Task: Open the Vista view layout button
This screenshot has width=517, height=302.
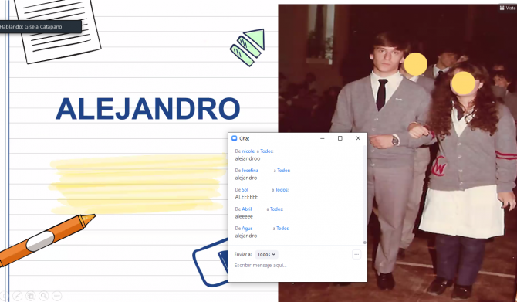Action: tap(508, 8)
